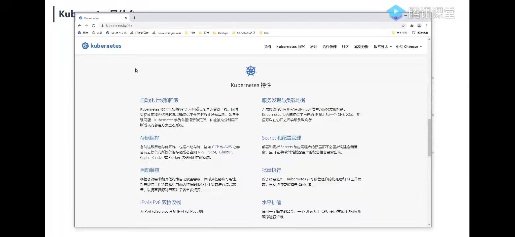Viewport: 515px width, 237px height.
Task: Open 案例分析 in the navigation
Action: 361,47
